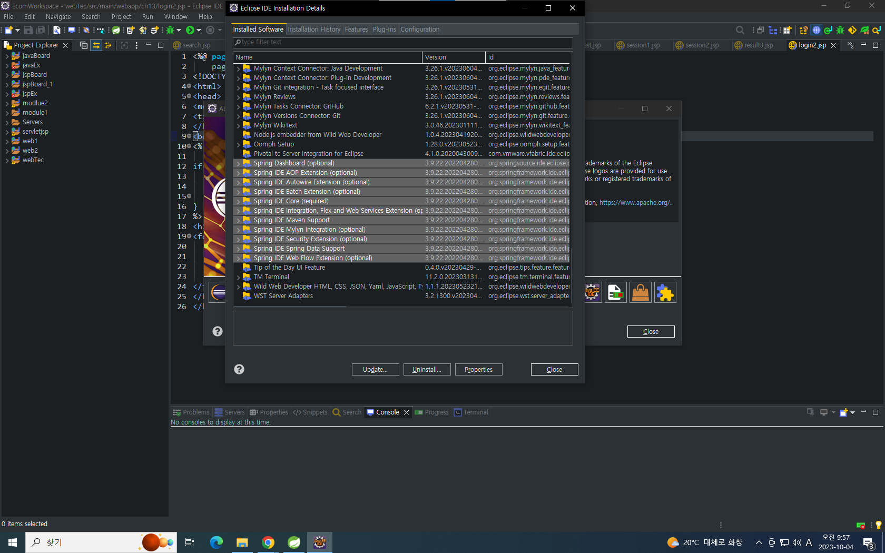Click the green Spring Boot dashboard icon
Screen dimensions: 885x553
pos(116,30)
